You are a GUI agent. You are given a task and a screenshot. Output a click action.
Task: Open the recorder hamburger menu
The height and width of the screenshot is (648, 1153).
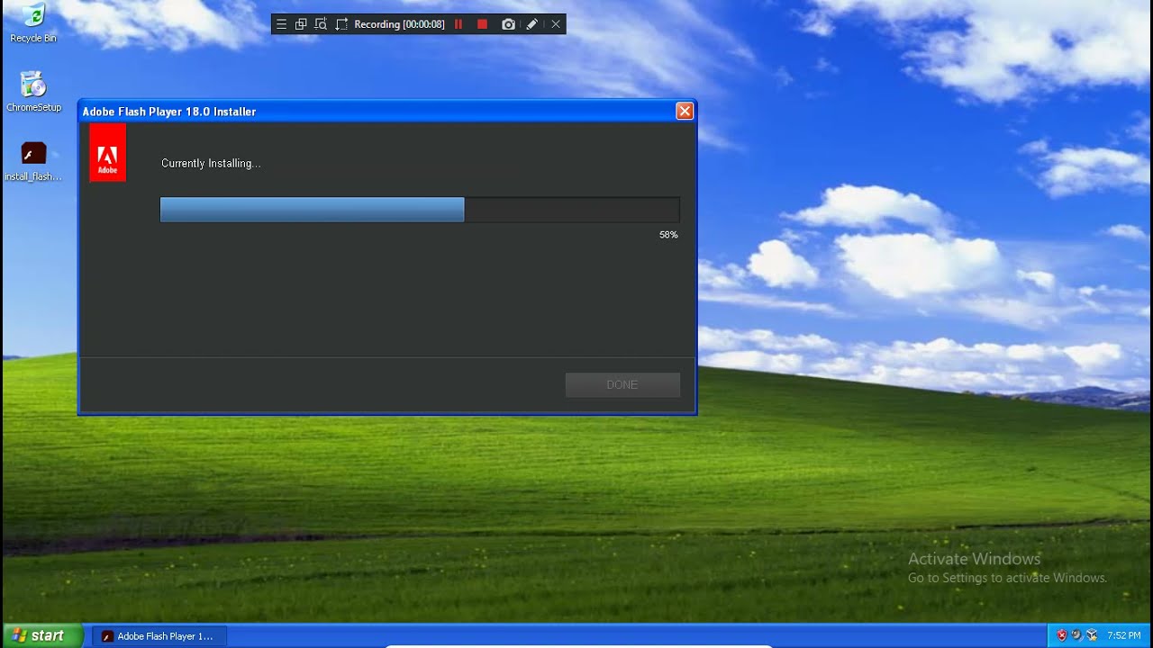281,24
